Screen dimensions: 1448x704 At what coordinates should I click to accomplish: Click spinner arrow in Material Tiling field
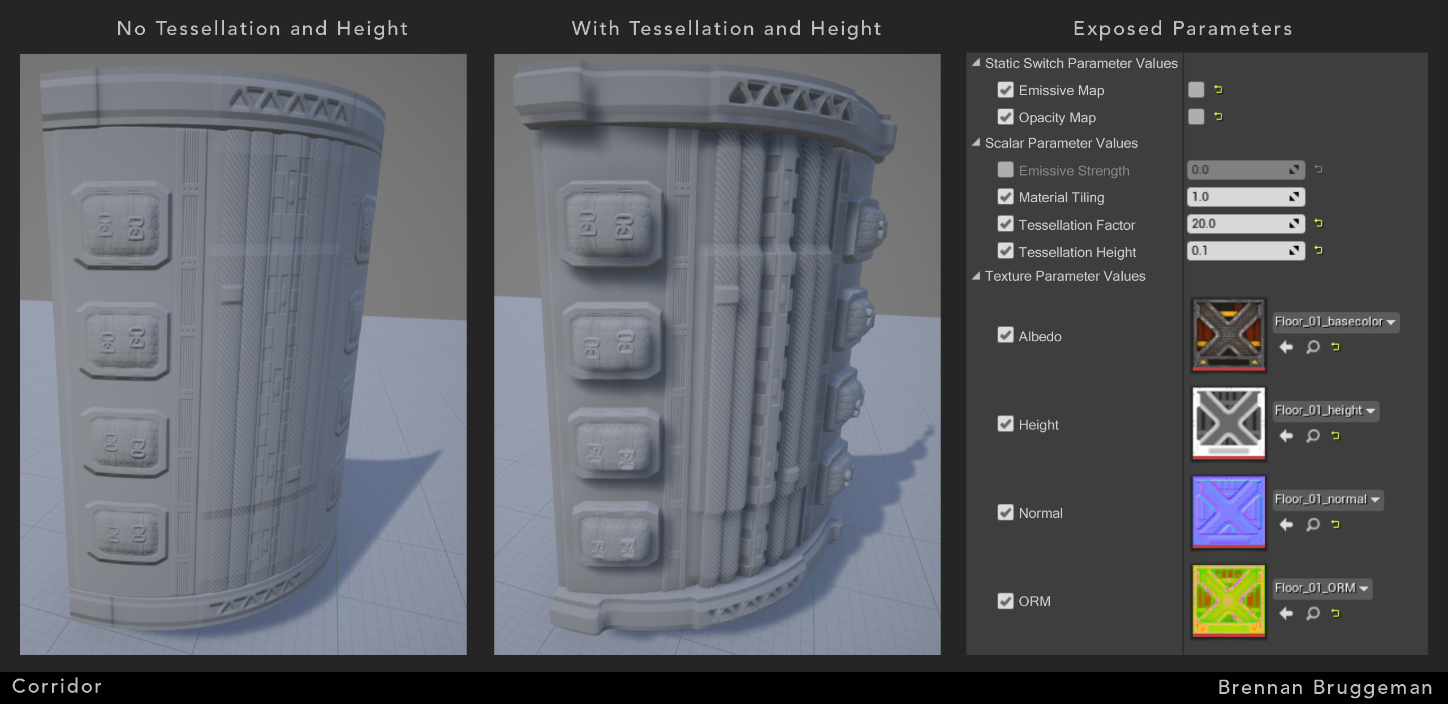1294,197
